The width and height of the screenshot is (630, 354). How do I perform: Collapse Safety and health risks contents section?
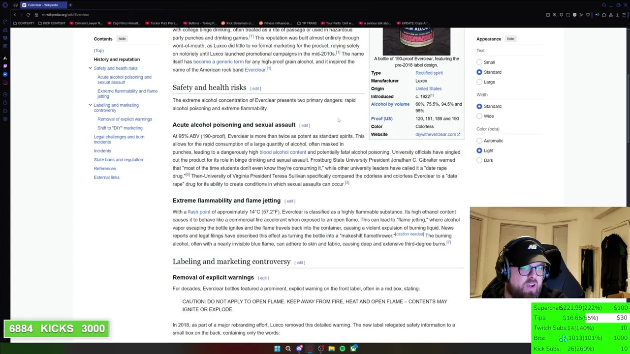tap(90, 68)
